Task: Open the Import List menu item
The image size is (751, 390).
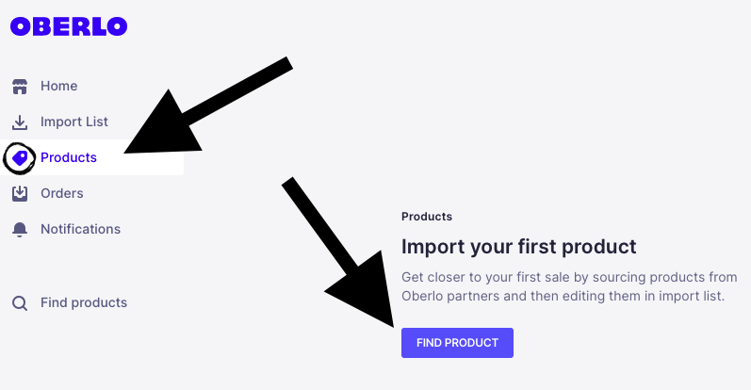Action: [x=74, y=122]
